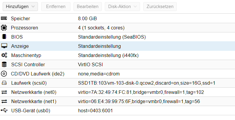
Task: Open the Disk-Aktion dropdown
Action: coord(122,7)
